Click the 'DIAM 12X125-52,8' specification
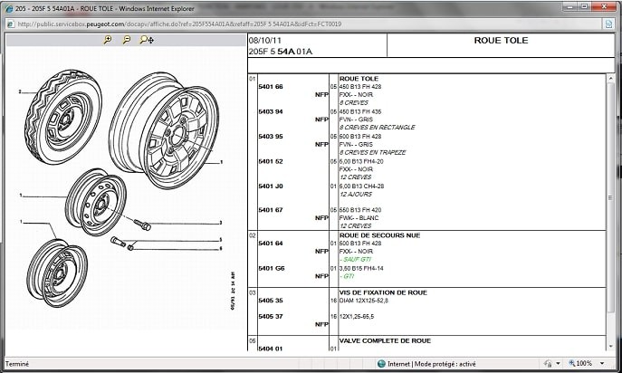622x373 pixels. [364, 301]
